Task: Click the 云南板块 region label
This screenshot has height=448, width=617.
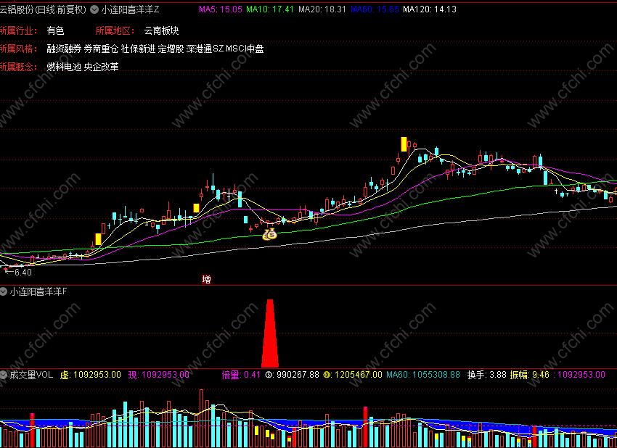Action: click(161, 30)
